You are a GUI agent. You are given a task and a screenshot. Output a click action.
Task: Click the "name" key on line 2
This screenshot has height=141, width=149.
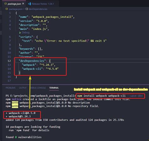tap(24, 17)
